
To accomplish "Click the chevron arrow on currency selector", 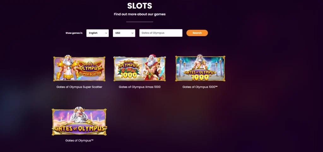I will click(x=132, y=33).
